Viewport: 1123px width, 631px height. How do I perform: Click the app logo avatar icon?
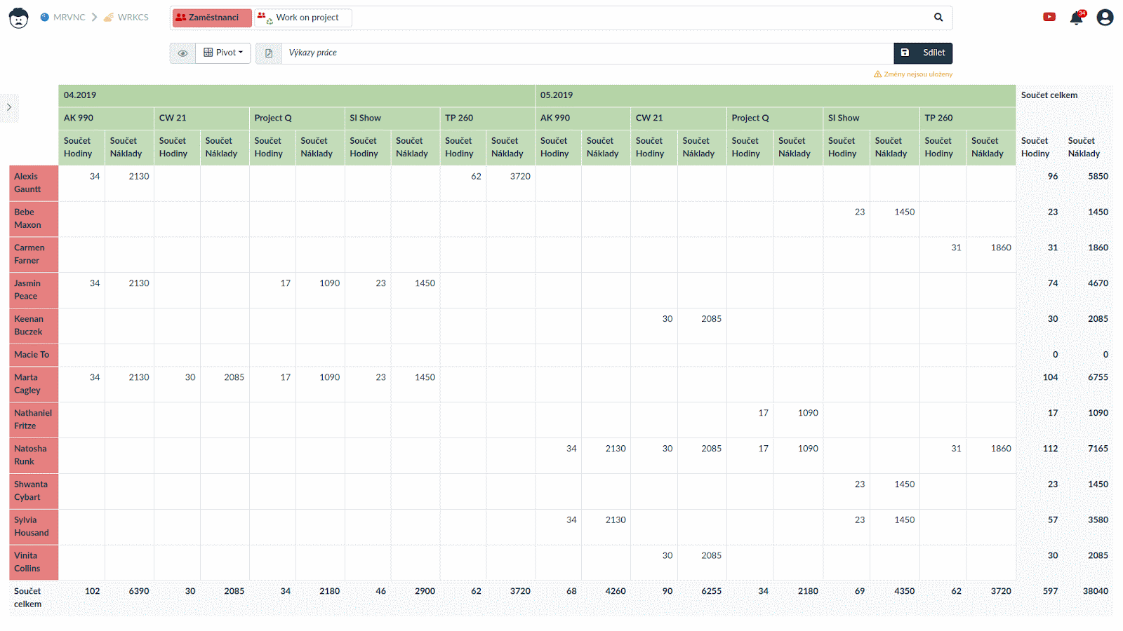click(18, 18)
